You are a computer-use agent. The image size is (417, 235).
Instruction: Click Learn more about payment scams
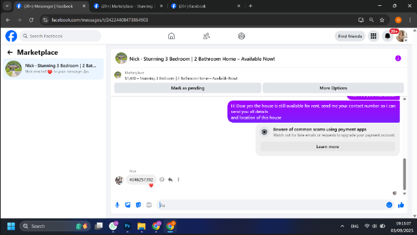tap(328, 147)
